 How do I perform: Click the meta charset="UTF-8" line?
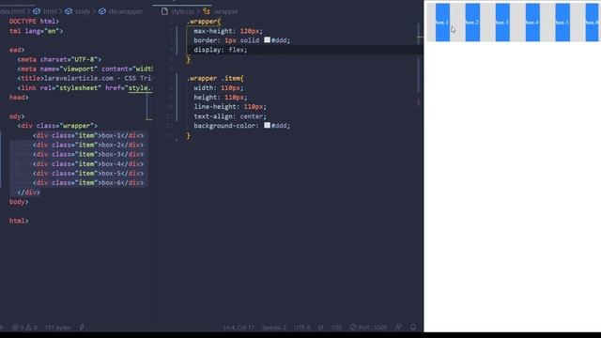pos(59,59)
